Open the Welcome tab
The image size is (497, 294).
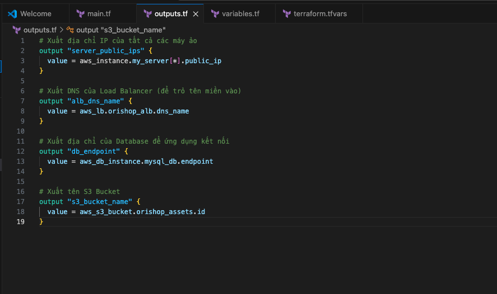coord(35,13)
